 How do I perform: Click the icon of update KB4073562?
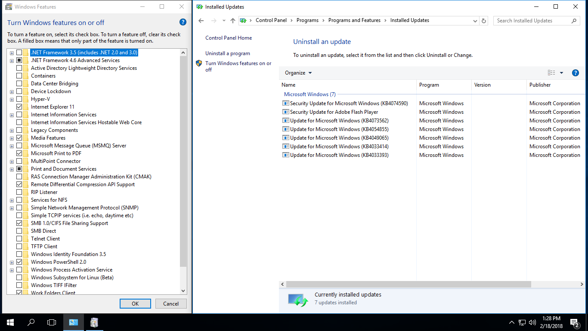click(285, 121)
